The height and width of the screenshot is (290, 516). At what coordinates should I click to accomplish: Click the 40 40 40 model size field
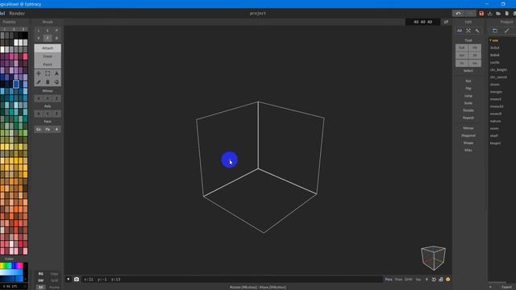[422, 22]
